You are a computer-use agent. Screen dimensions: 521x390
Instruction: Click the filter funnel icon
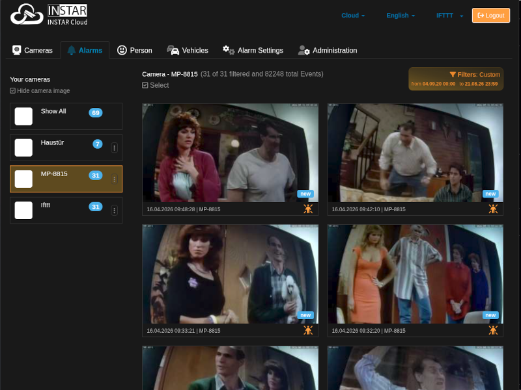453,75
